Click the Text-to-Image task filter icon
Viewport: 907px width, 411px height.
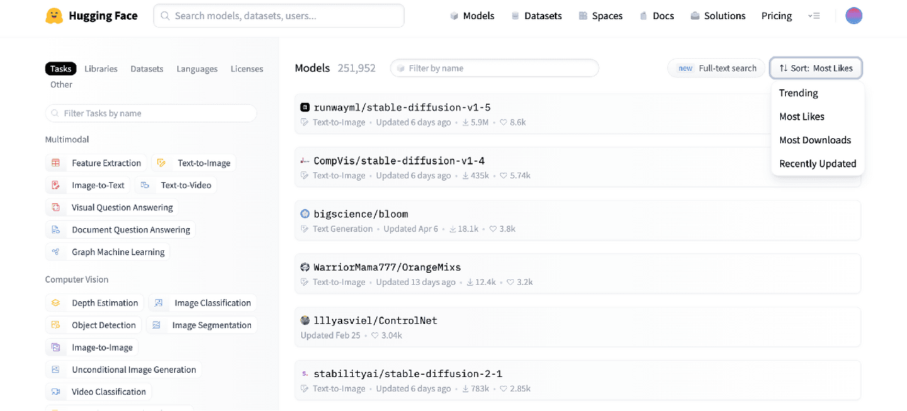pyautogui.click(x=162, y=163)
